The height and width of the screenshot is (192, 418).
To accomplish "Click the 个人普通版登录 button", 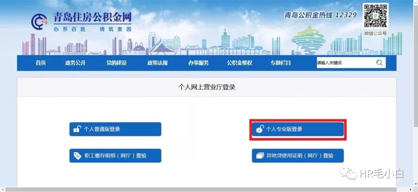I will 115,129.
